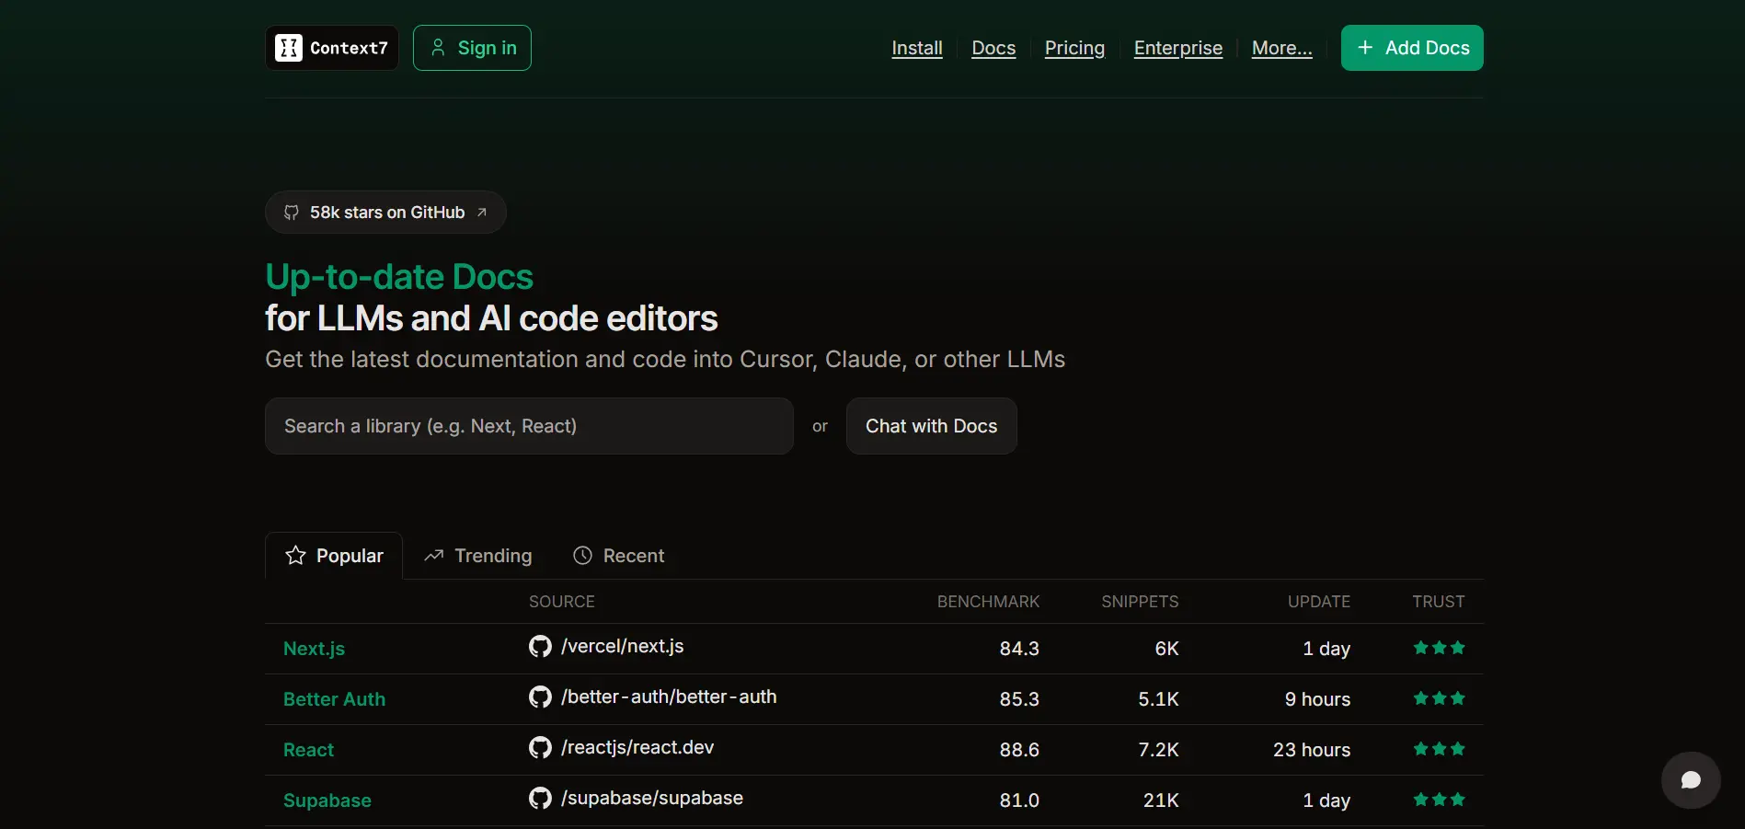Click the 'Up-to-date Docs' heading
Screen dimensions: 1745x829
pos(399,277)
